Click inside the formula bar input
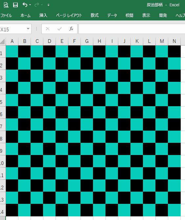The width and height of the screenshot is (185, 220). 132,29
